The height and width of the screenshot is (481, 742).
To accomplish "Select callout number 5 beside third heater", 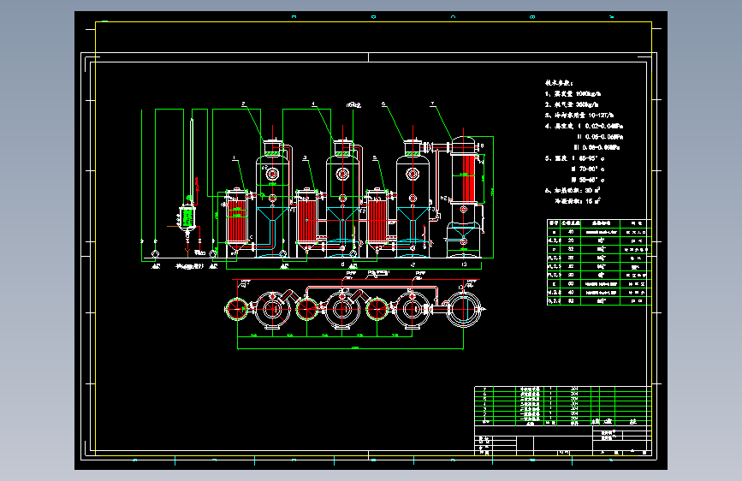I will (375, 157).
